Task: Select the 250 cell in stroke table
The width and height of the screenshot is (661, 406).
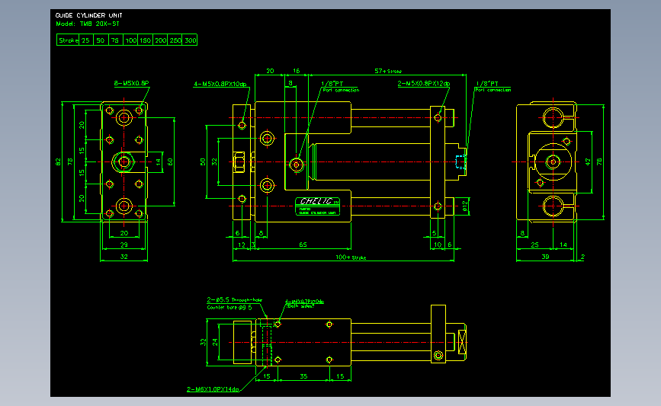Action: 175,40
